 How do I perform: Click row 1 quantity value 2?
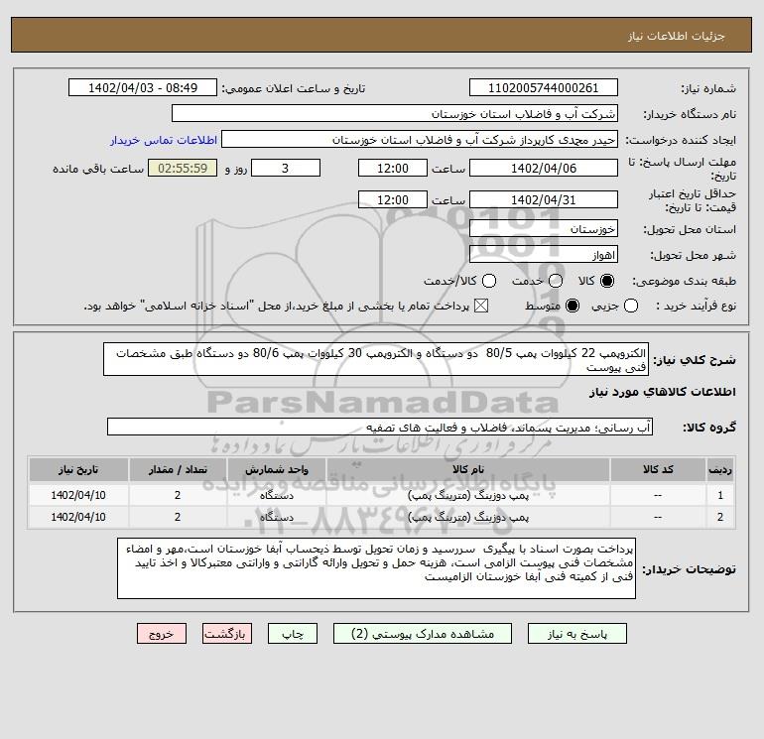click(178, 495)
